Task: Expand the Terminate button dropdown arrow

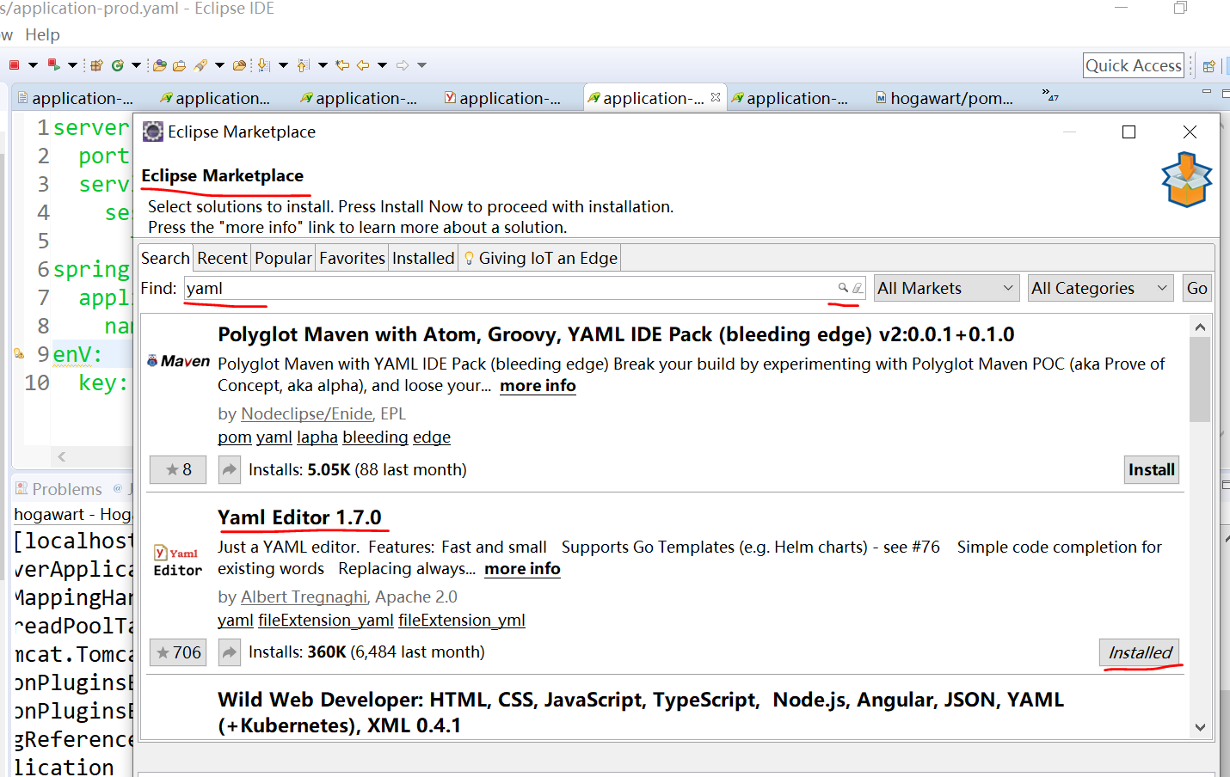Action: click(x=33, y=65)
